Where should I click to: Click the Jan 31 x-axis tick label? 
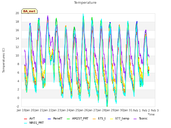pyautogui.click(x=128, y=110)
